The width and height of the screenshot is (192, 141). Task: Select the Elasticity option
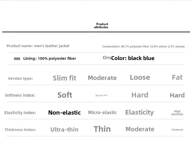(x=140, y=112)
